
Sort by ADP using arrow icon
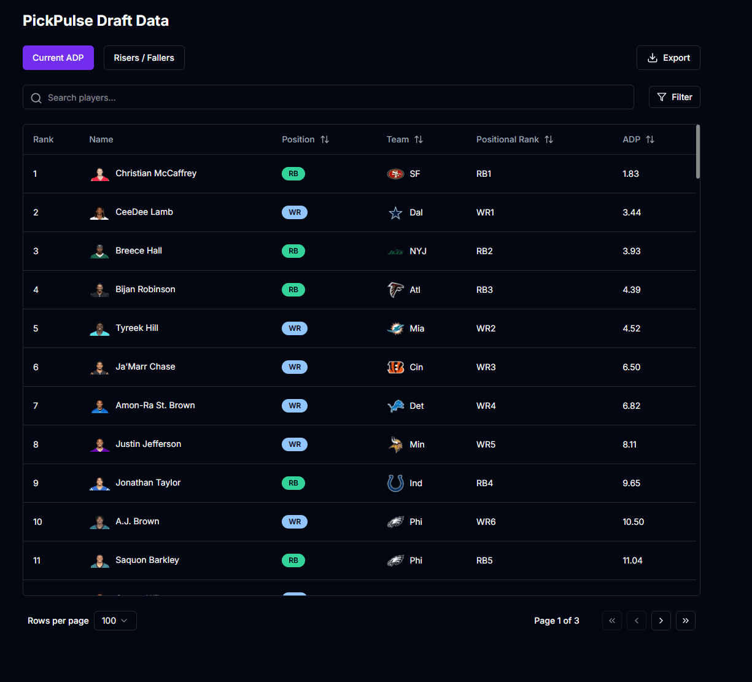650,139
